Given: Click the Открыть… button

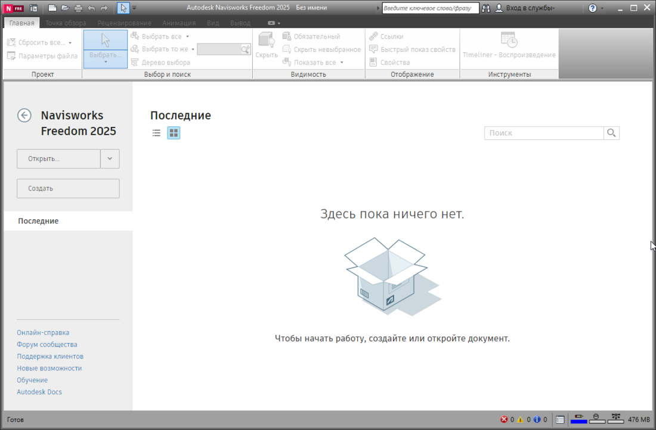Looking at the screenshot, I should tap(58, 159).
